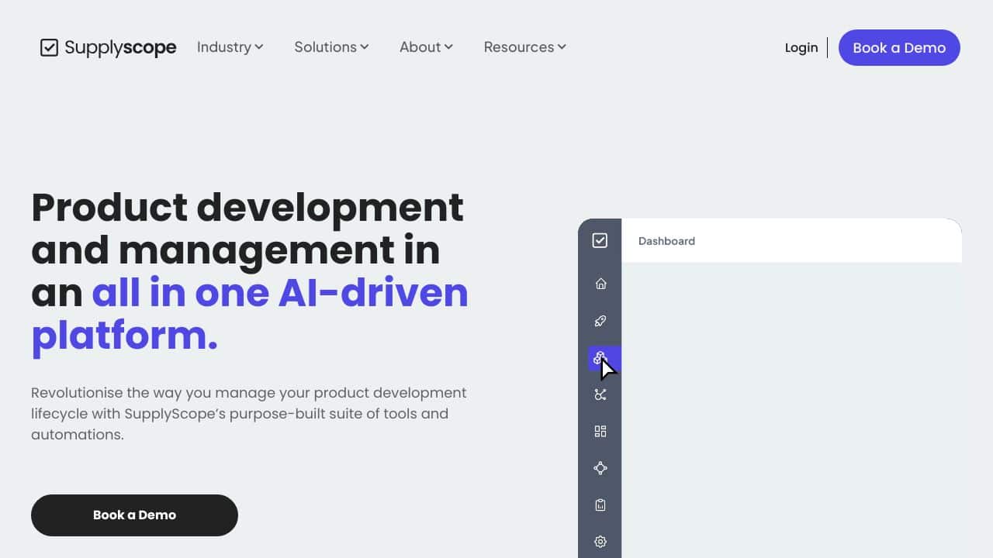
Task: Click the 'all in one AI-driven platform' heading text
Action: pos(250,314)
